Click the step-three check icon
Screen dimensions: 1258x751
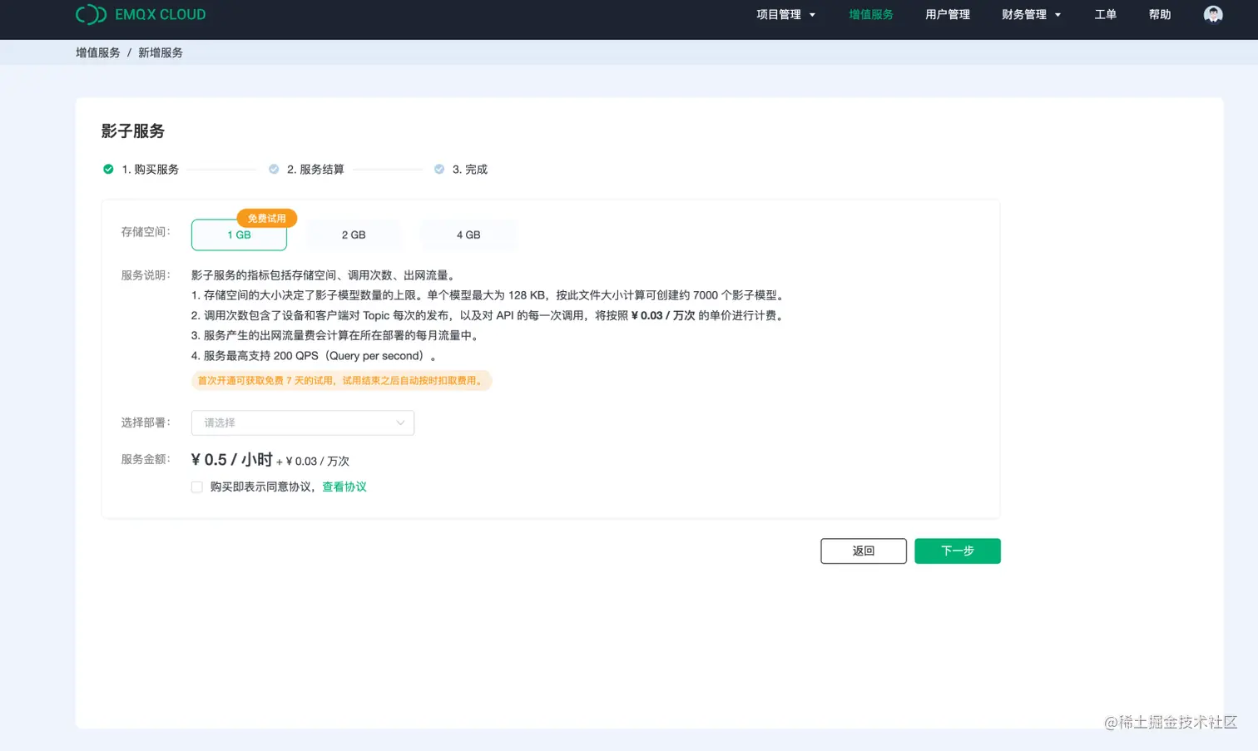pos(439,169)
